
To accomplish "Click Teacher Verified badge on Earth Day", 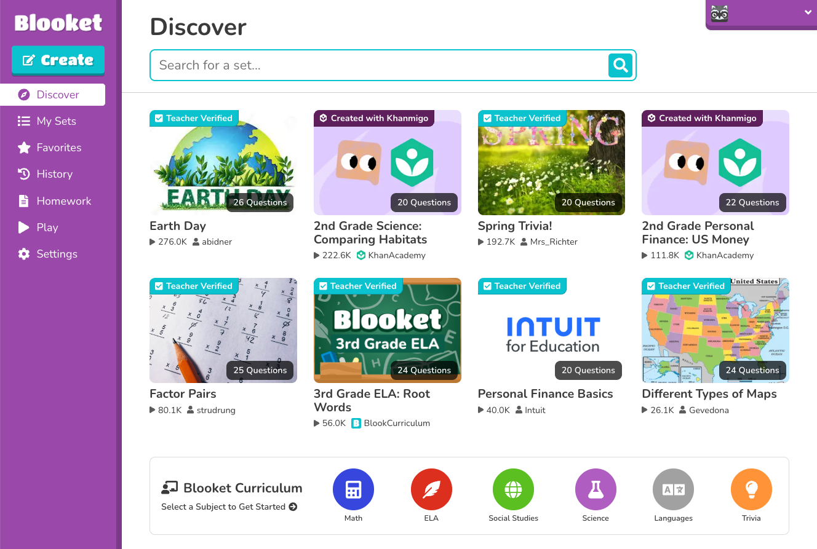I will click(194, 118).
